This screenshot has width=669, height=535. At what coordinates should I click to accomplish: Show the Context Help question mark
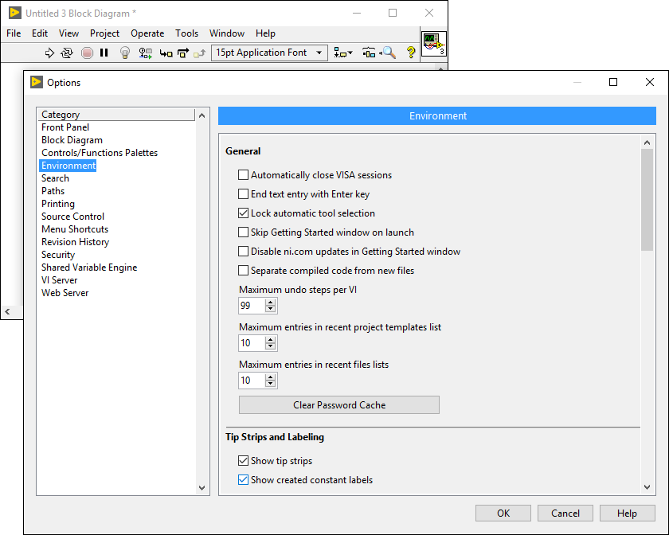(411, 53)
